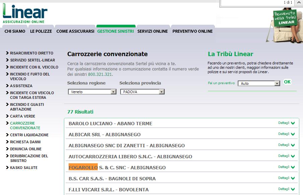
Task: Expand Dettagli for ALBICAR SRL - ALBIGNASEGO
Action: click(x=286, y=134)
